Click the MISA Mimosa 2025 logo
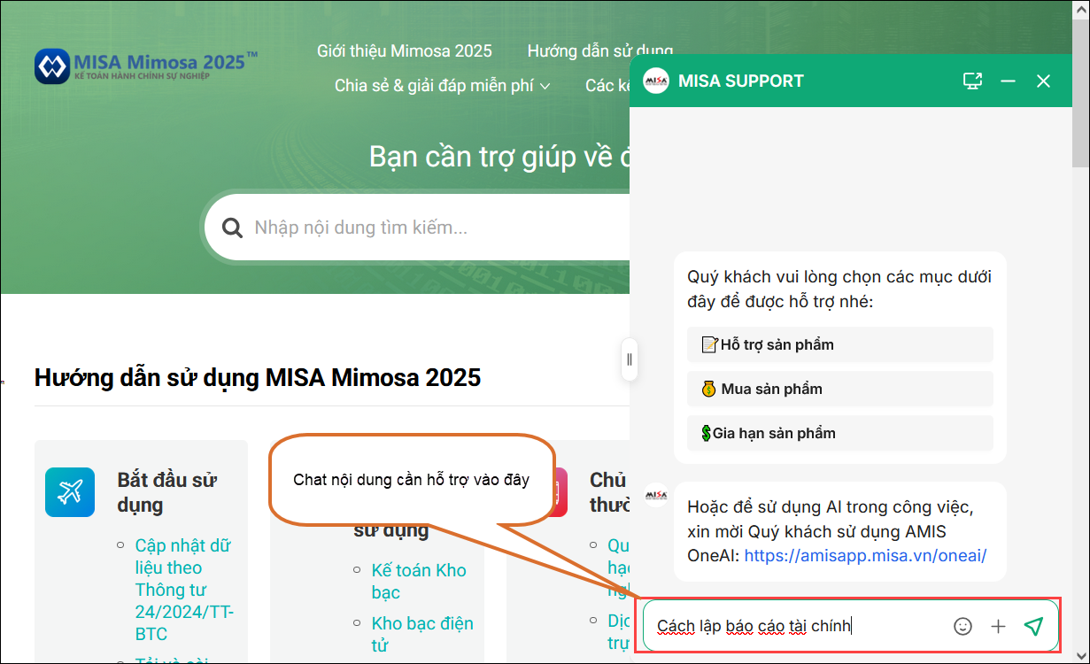The image size is (1090, 664). coord(146,66)
